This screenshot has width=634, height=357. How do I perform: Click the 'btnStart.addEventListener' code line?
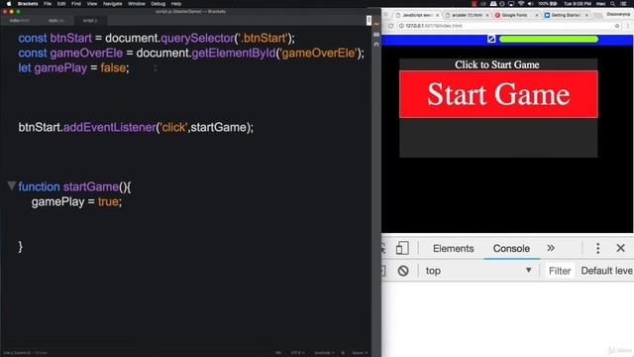point(136,128)
